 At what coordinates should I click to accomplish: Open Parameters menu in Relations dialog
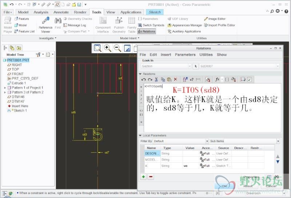point(185,55)
